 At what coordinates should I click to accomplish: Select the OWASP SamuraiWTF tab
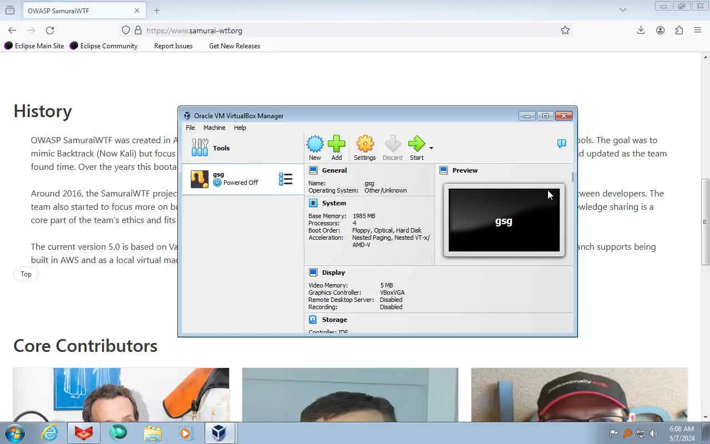coord(84,11)
